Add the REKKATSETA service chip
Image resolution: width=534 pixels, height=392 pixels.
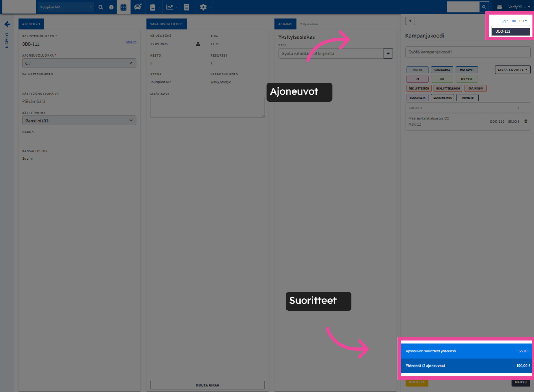(417, 98)
